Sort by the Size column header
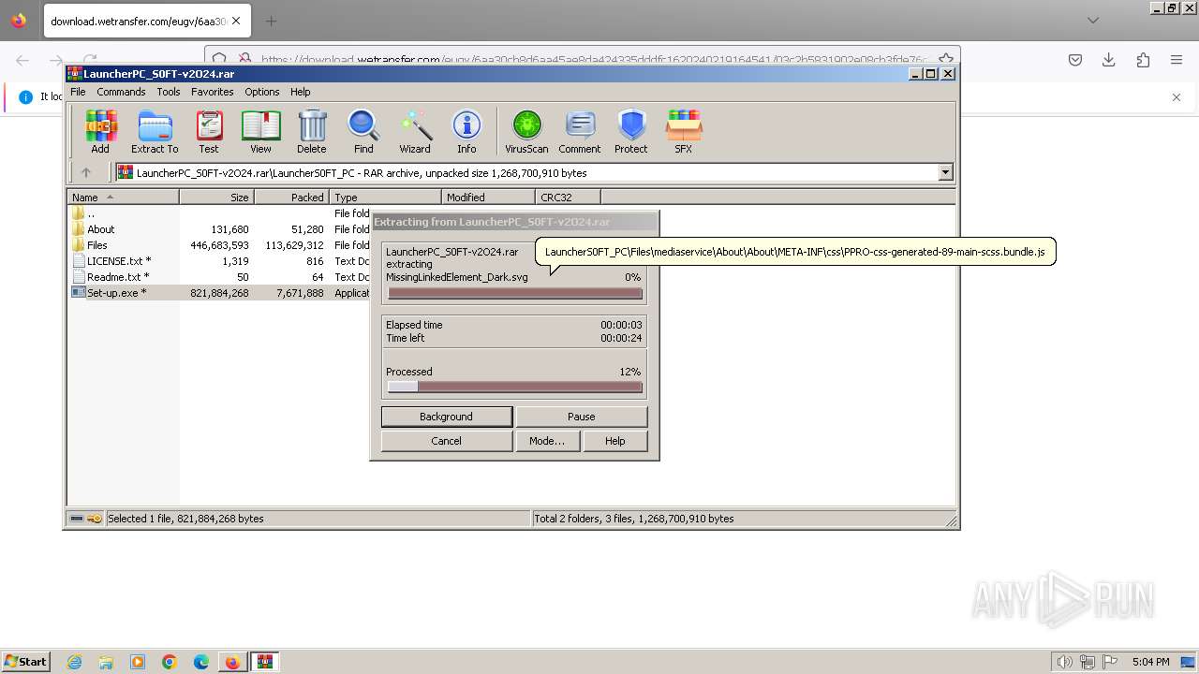Viewport: 1199px width, 674px height. pyautogui.click(x=216, y=198)
